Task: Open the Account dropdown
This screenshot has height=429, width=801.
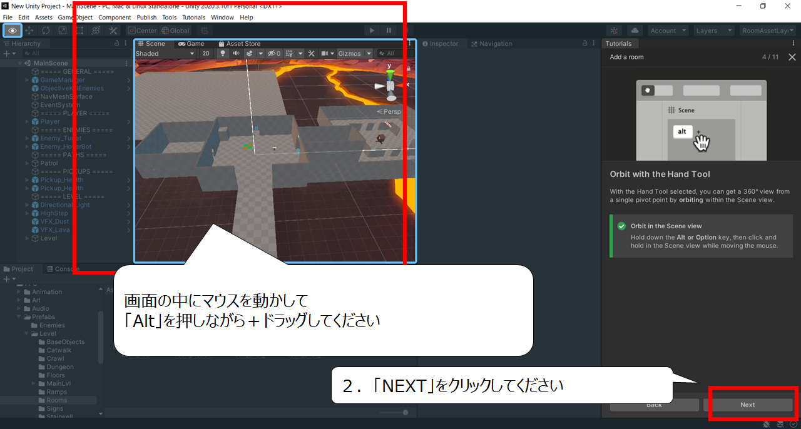Action: click(x=668, y=31)
